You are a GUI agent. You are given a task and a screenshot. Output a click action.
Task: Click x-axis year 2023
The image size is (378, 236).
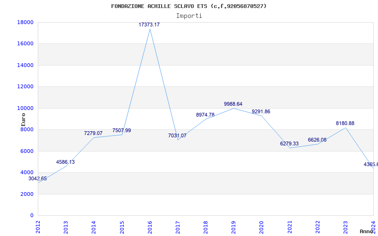[345, 227]
